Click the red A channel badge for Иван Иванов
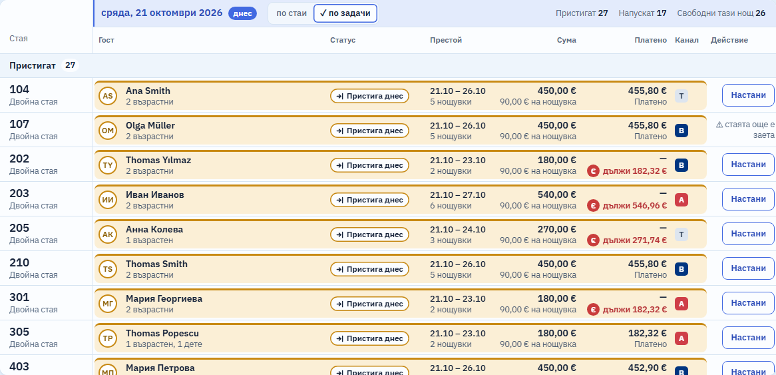Screen dimensions: 776x375 point(681,200)
